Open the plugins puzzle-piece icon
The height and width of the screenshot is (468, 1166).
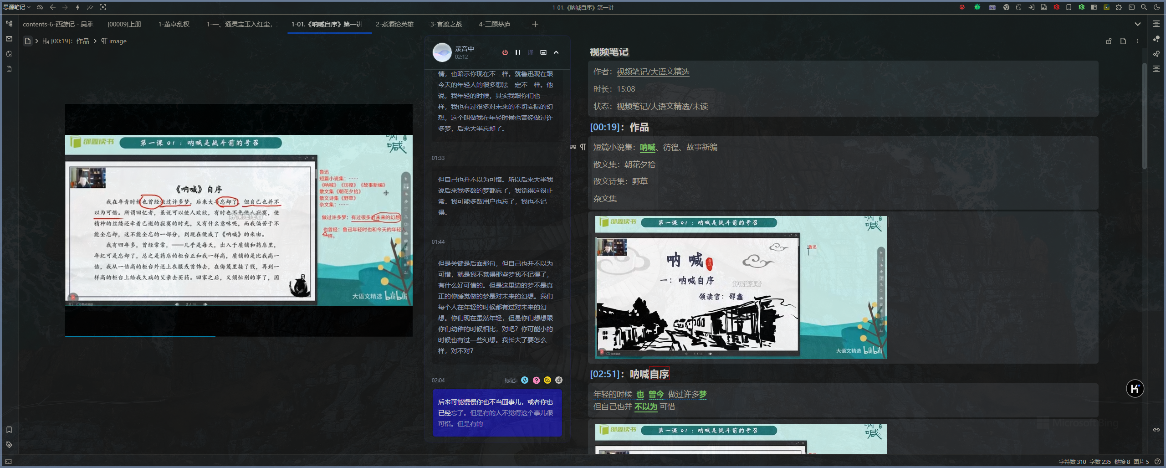click(1119, 7)
